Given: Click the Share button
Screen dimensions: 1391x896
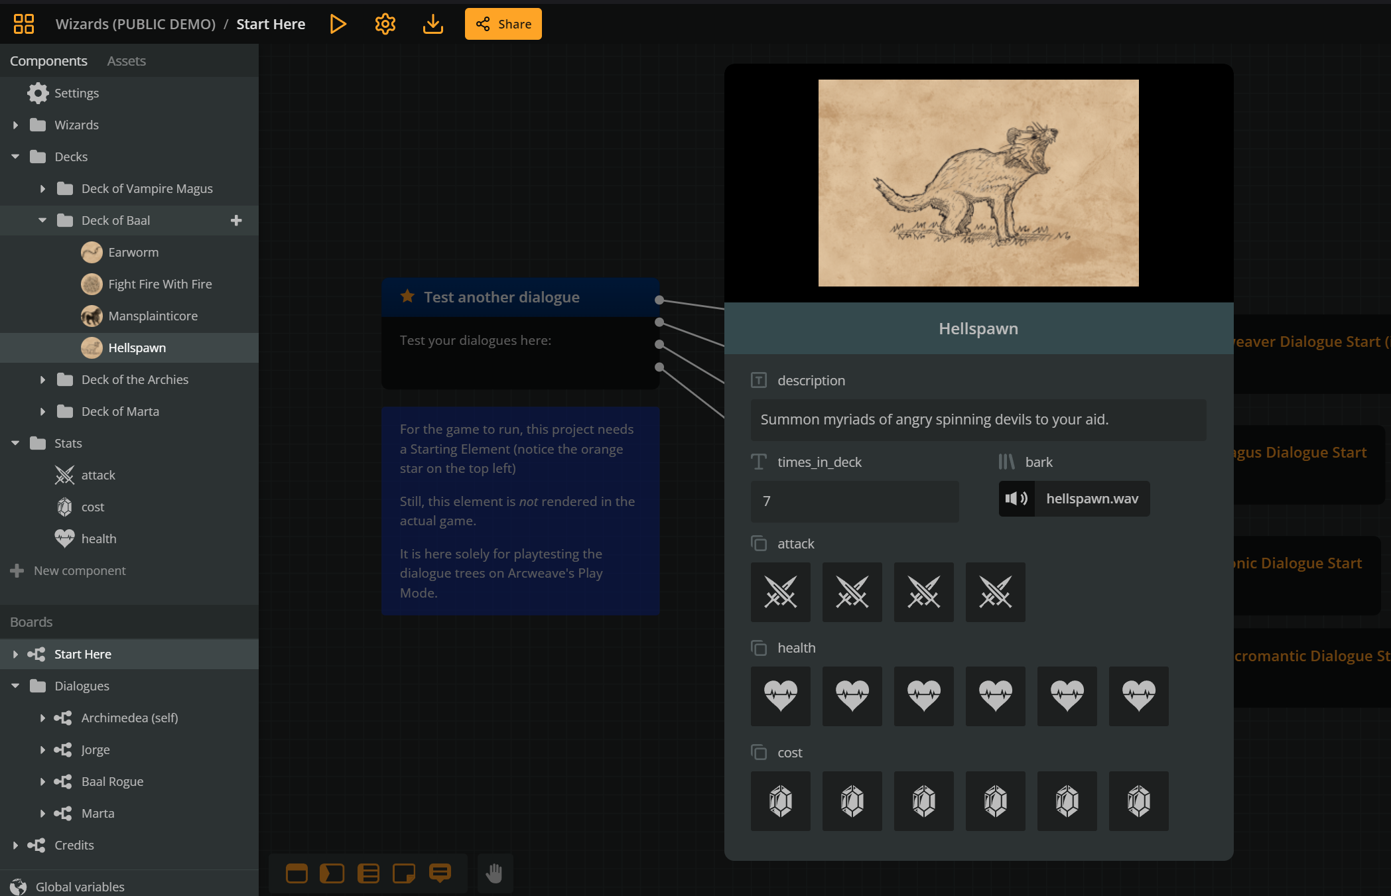Looking at the screenshot, I should [503, 23].
